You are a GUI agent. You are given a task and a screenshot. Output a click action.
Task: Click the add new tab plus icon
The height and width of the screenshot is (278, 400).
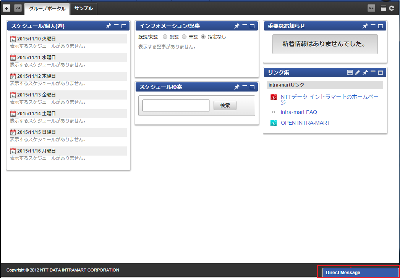(6, 8)
